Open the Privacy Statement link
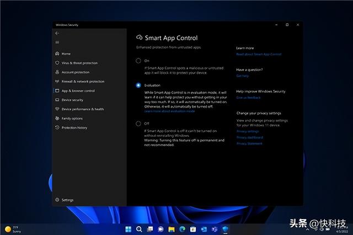The height and width of the screenshot is (235, 353). coord(249,143)
